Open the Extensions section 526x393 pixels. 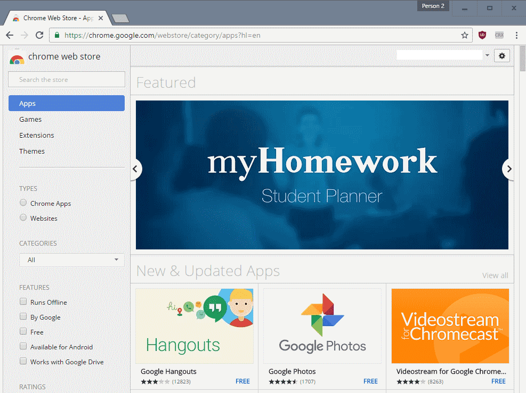[x=37, y=135]
